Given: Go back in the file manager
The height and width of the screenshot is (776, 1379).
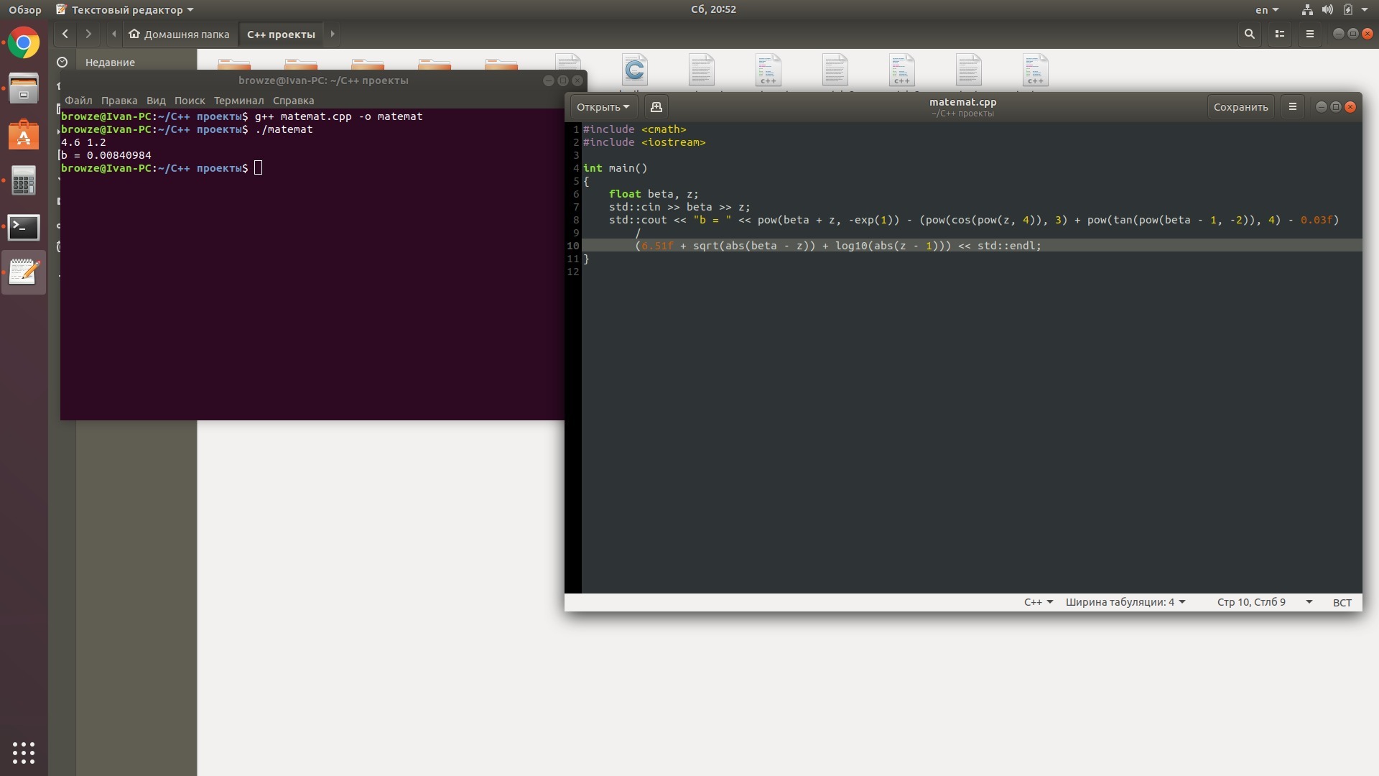Looking at the screenshot, I should 65,34.
